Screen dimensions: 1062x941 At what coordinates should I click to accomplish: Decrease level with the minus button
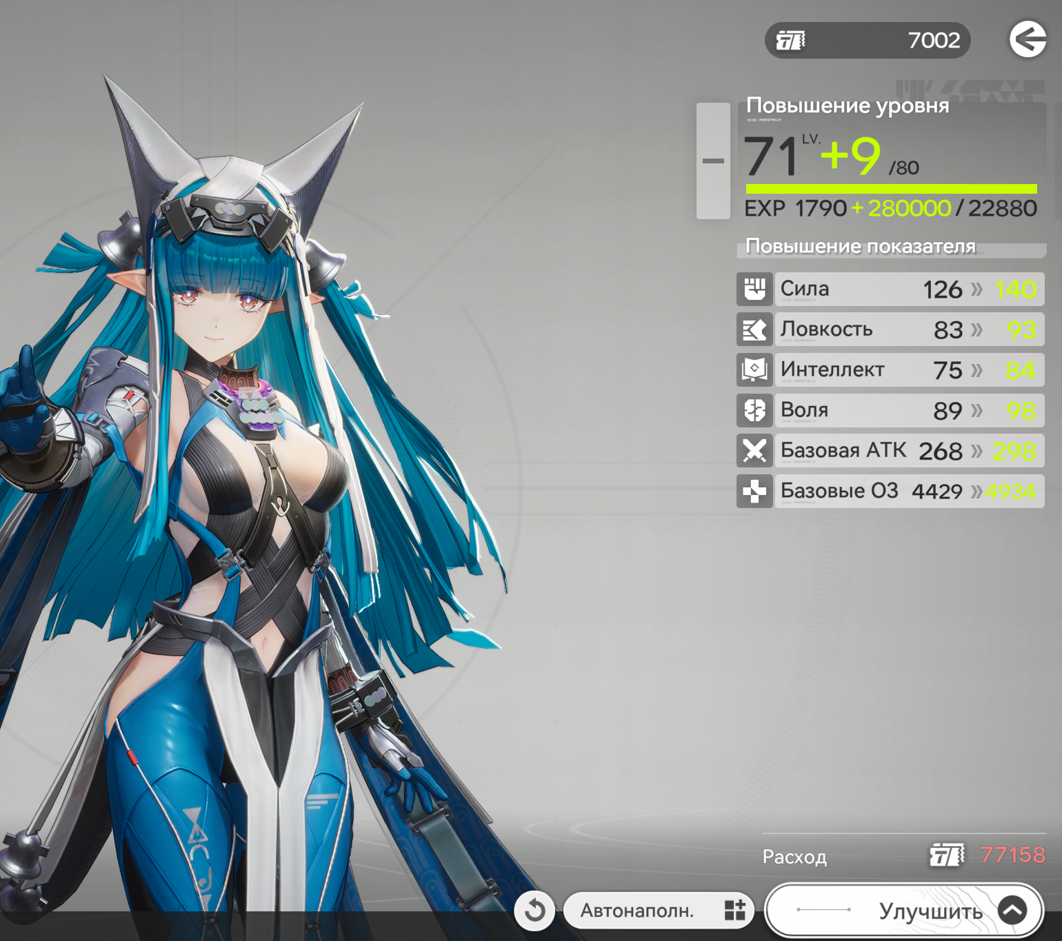713,161
